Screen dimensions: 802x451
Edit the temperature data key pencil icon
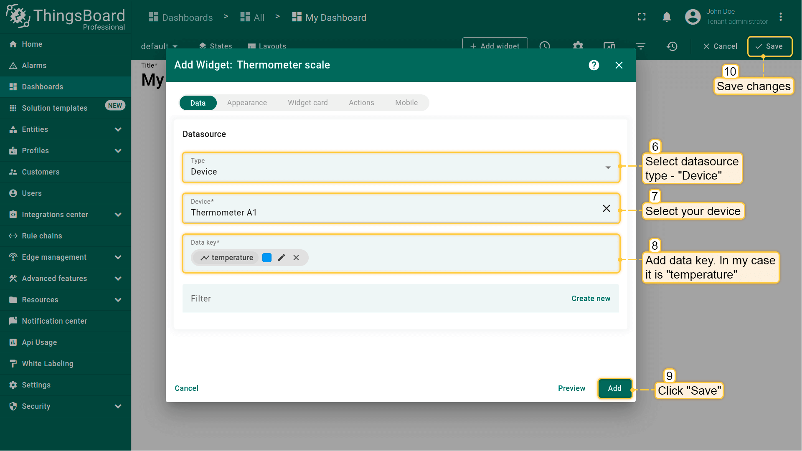tap(282, 258)
